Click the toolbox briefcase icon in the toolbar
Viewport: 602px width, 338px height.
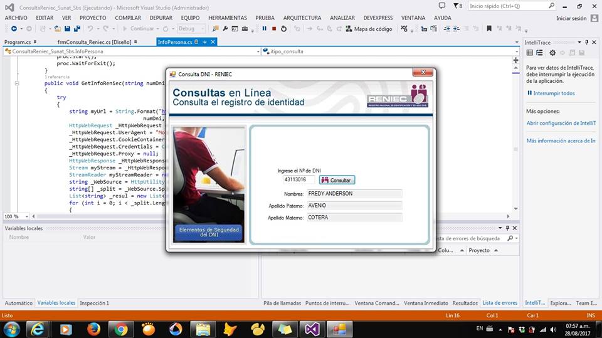(x=245, y=29)
